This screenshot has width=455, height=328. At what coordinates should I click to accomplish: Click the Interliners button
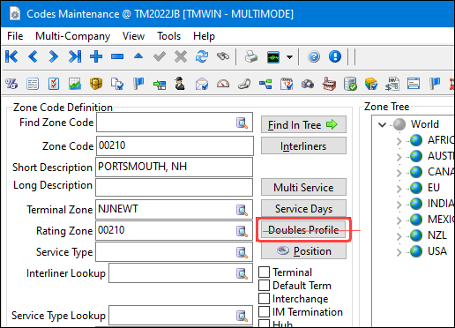point(303,145)
